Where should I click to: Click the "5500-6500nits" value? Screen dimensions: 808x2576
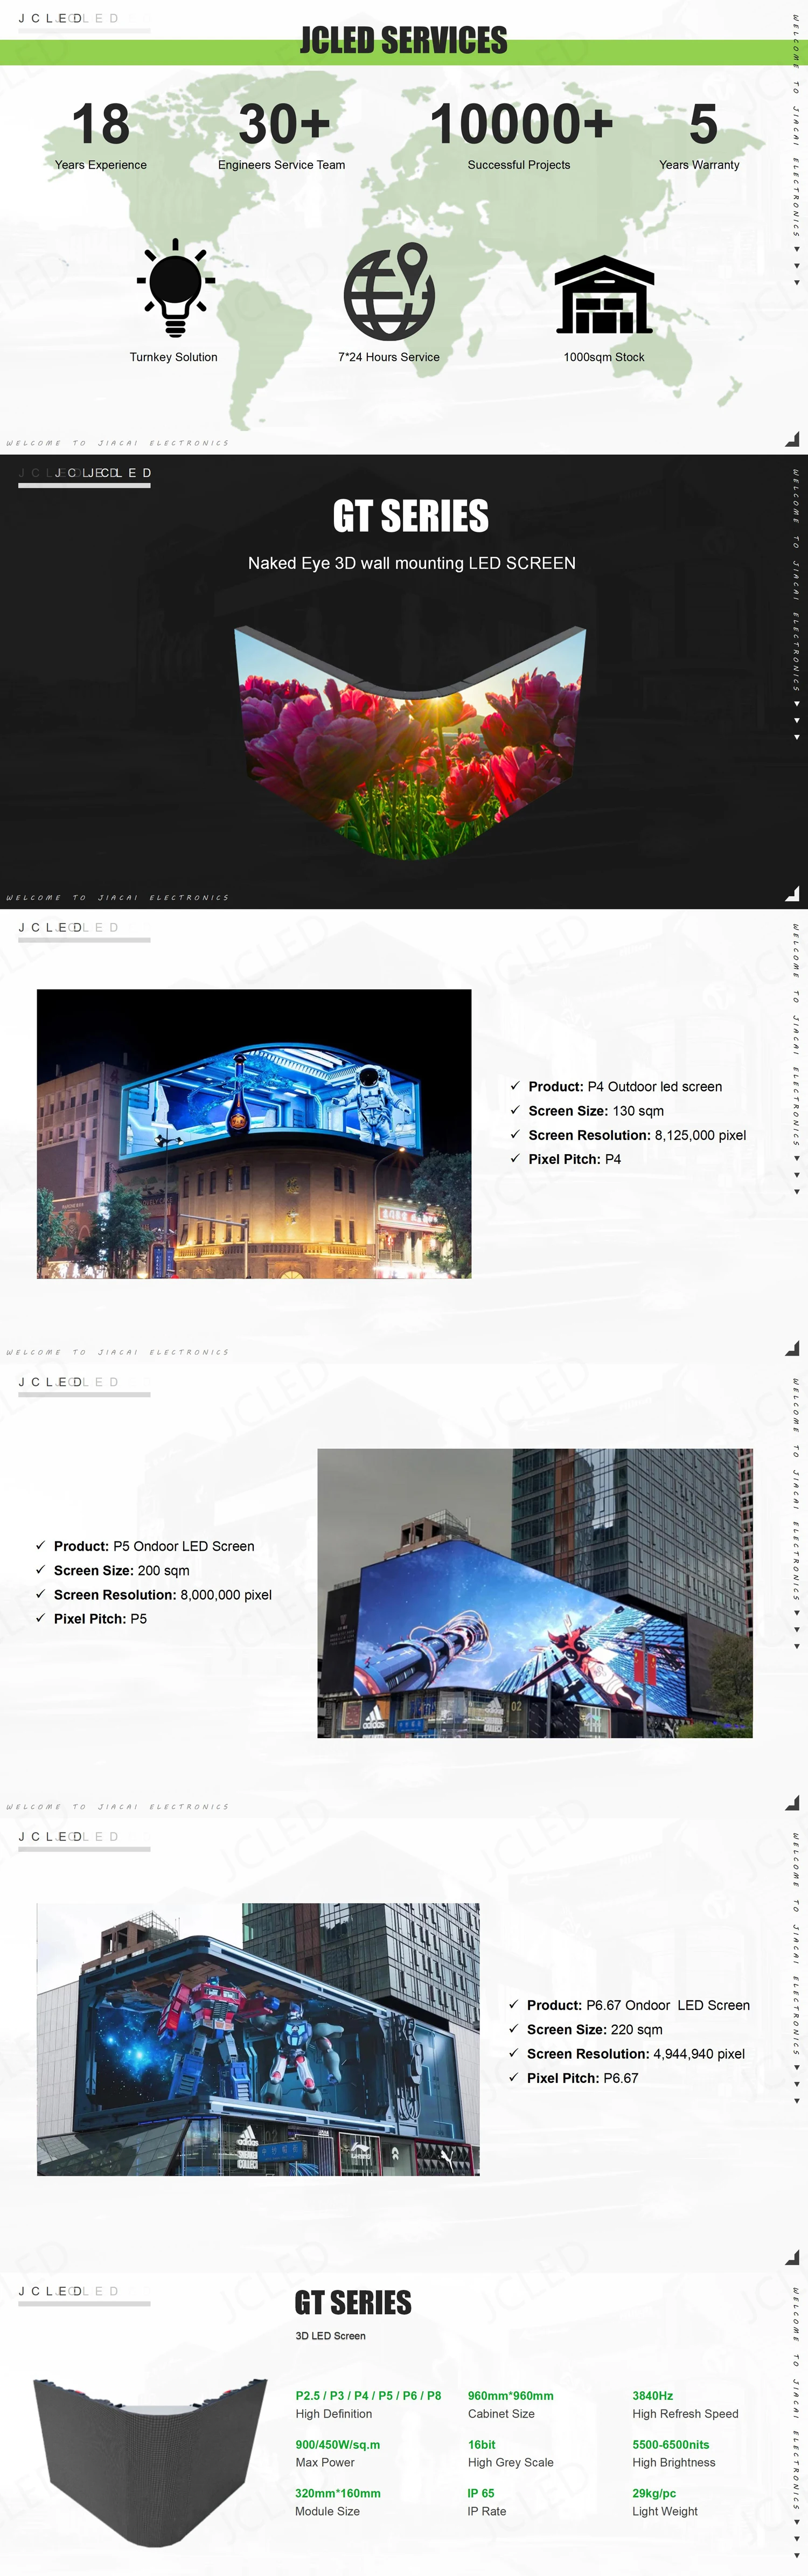coord(671,2445)
